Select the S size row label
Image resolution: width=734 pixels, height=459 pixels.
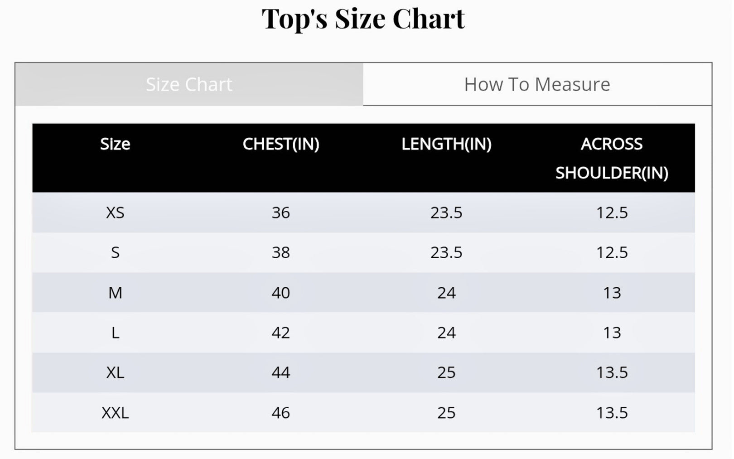coord(115,252)
